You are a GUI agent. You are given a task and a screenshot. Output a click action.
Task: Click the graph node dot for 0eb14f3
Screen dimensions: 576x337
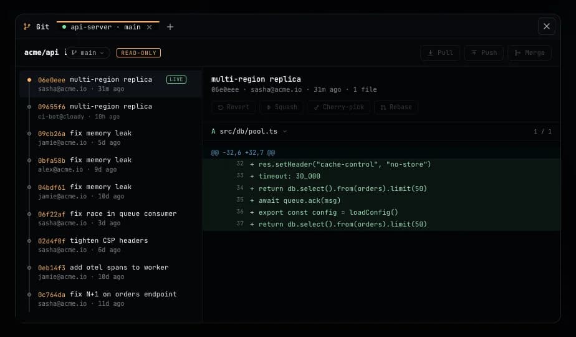[x=29, y=268]
